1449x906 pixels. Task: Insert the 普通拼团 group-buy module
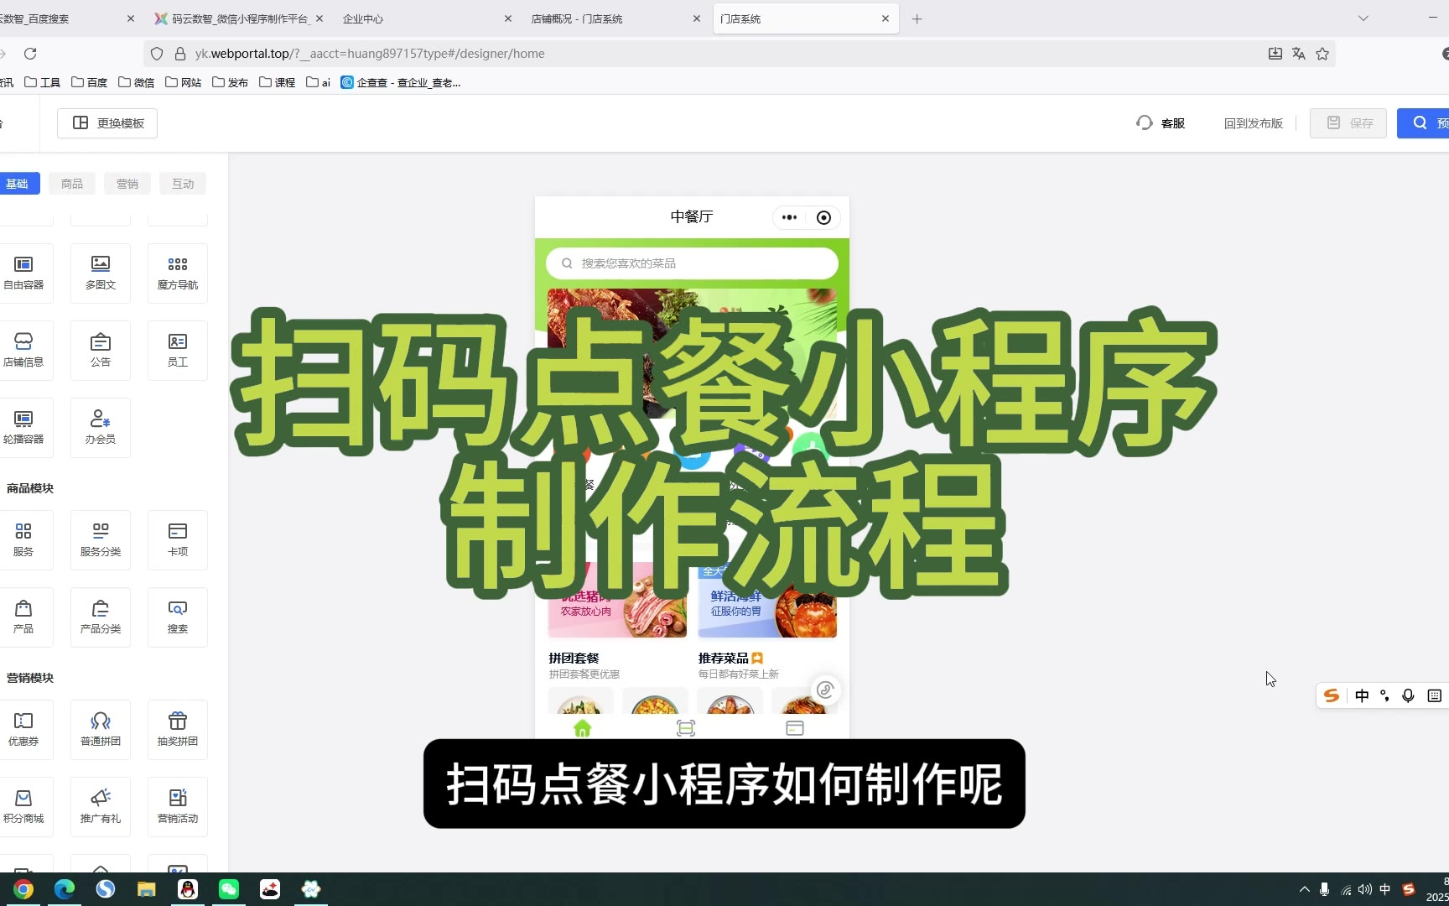[101, 729]
